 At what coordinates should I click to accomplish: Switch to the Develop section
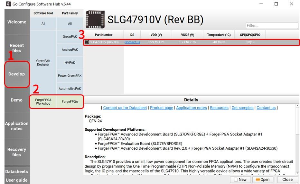pos(17,74)
